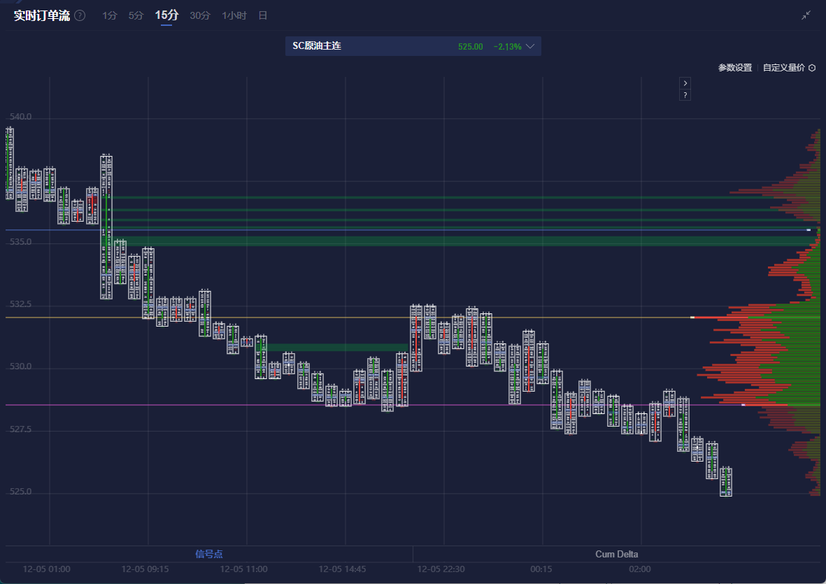Open the SC原油主连 contract dropdown
826x584 pixels.
pos(413,46)
